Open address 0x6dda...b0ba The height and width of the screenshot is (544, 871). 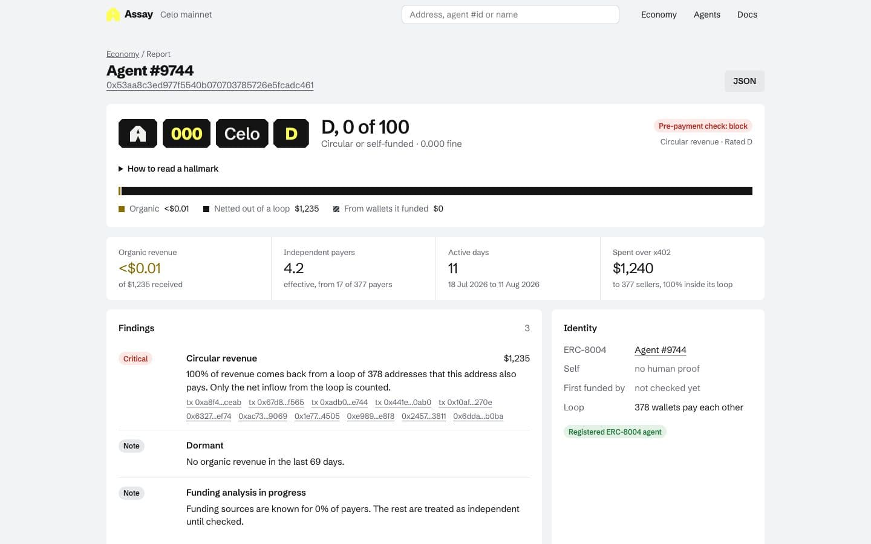tap(478, 416)
